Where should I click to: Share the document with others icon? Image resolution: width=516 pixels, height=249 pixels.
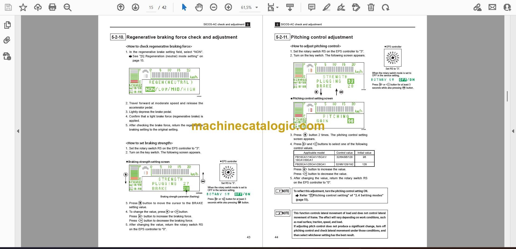tap(507, 7)
